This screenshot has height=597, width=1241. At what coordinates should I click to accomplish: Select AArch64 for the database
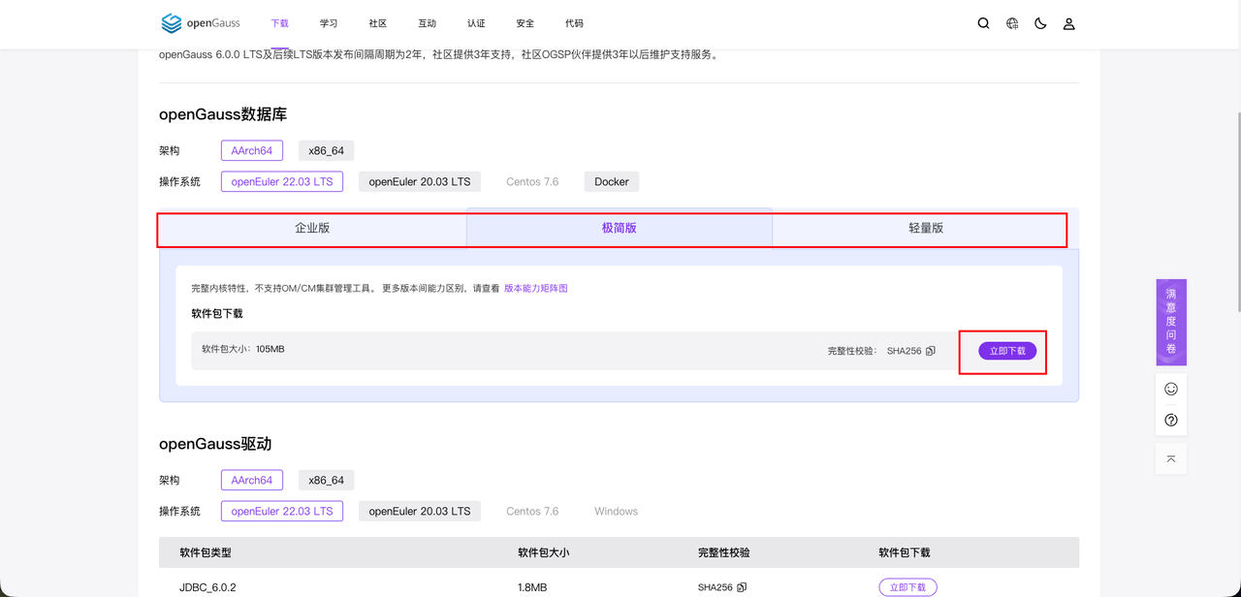tap(252, 151)
